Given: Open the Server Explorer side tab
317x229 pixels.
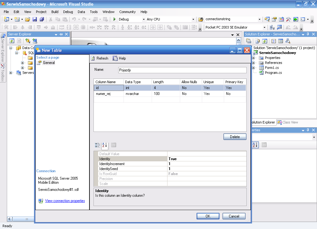Looking at the screenshot, I should (x=2, y=48).
